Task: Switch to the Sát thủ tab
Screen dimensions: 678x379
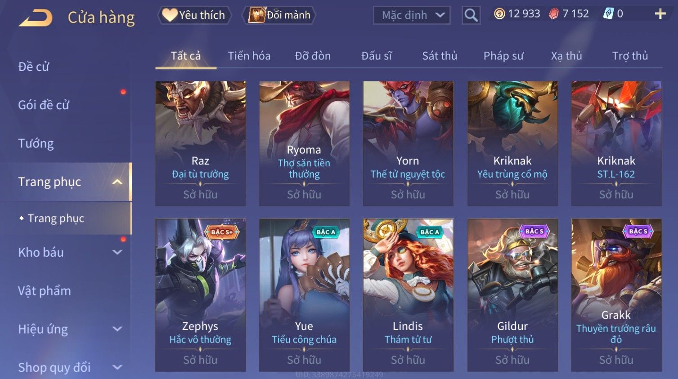Action: (x=440, y=56)
